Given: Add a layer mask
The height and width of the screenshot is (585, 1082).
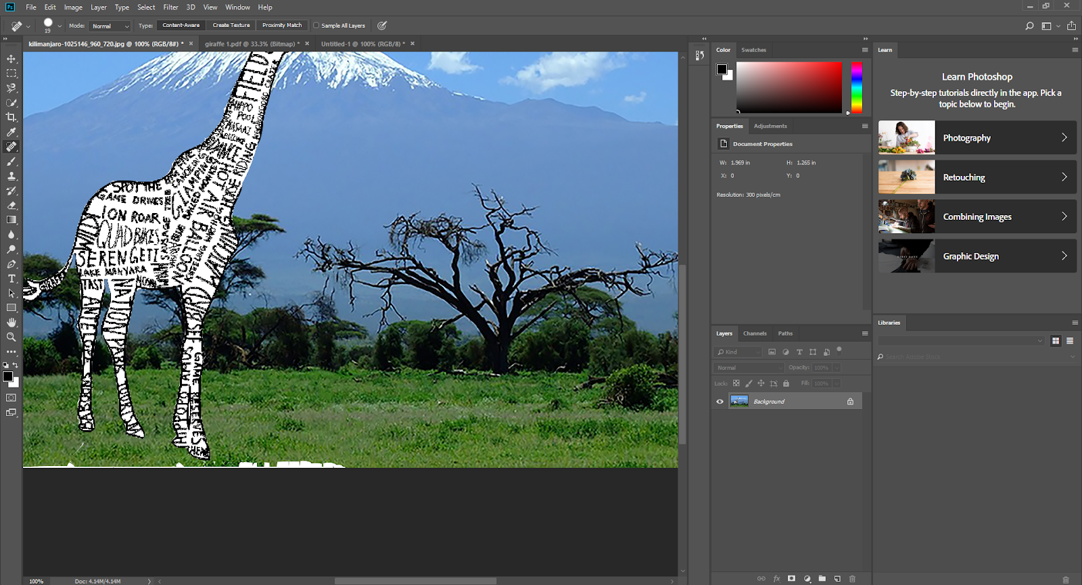Looking at the screenshot, I should pyautogui.click(x=791, y=579).
